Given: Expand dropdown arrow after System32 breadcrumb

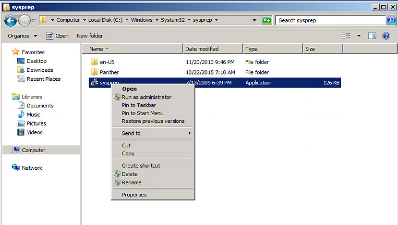Looking at the screenshot, I should 189,20.
